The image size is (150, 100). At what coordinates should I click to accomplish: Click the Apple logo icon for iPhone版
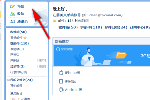[61, 73]
